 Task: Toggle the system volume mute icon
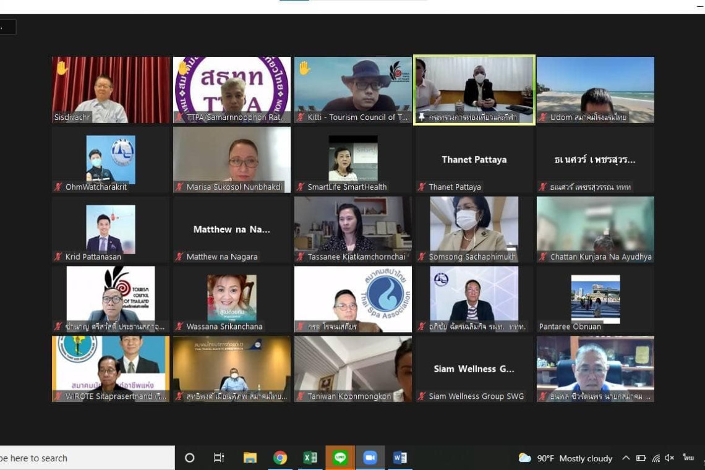click(669, 458)
